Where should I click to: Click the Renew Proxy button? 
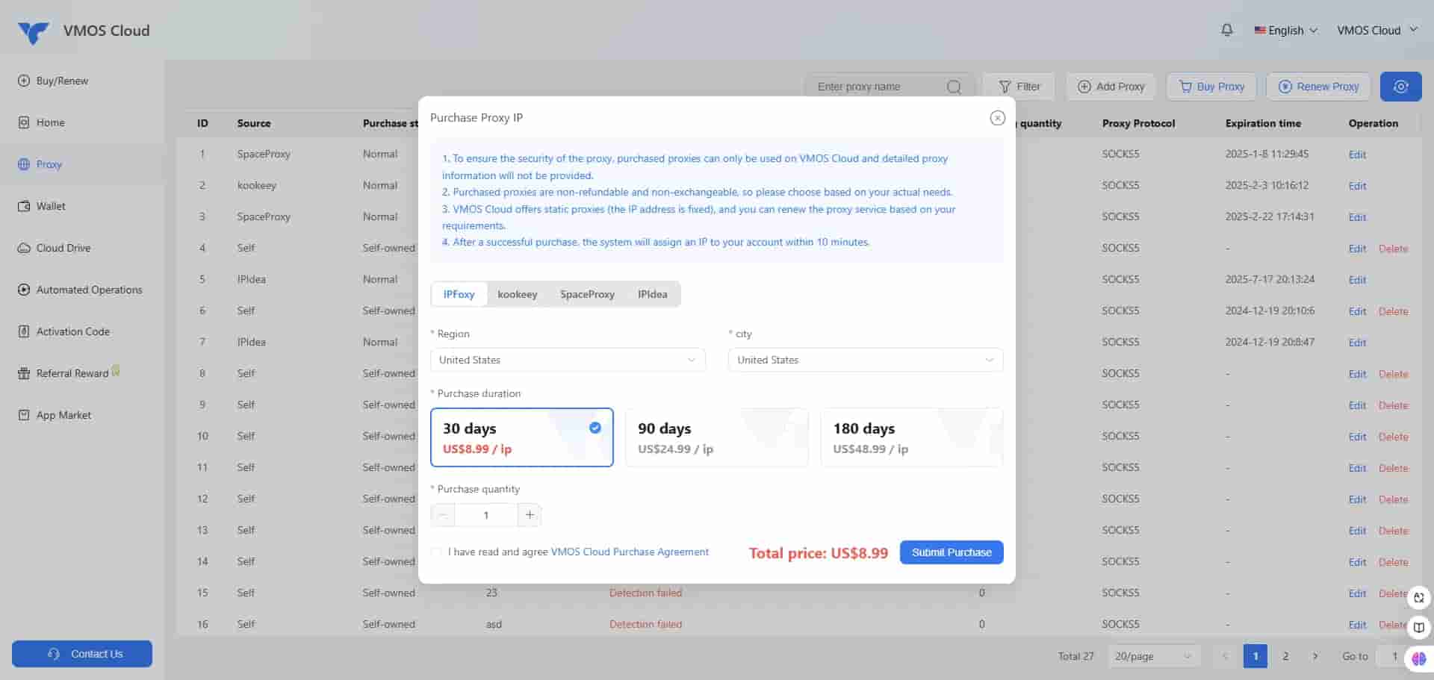coord(1318,87)
